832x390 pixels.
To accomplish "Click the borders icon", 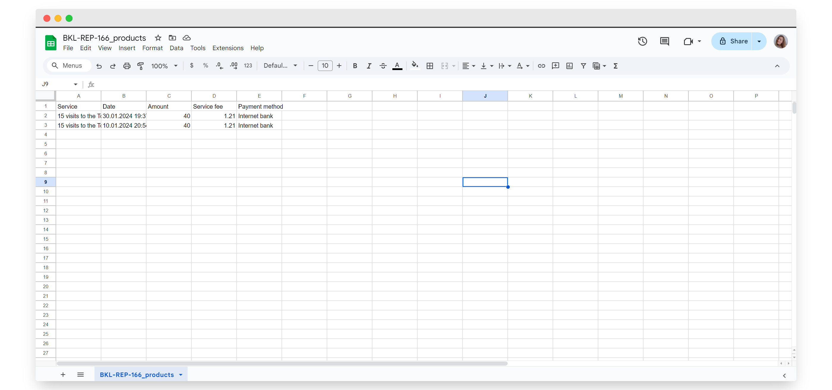I will (x=430, y=66).
